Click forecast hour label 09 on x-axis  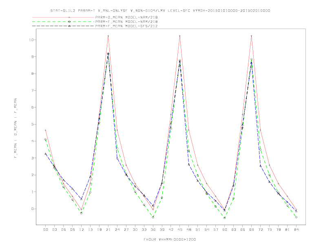point(73,230)
